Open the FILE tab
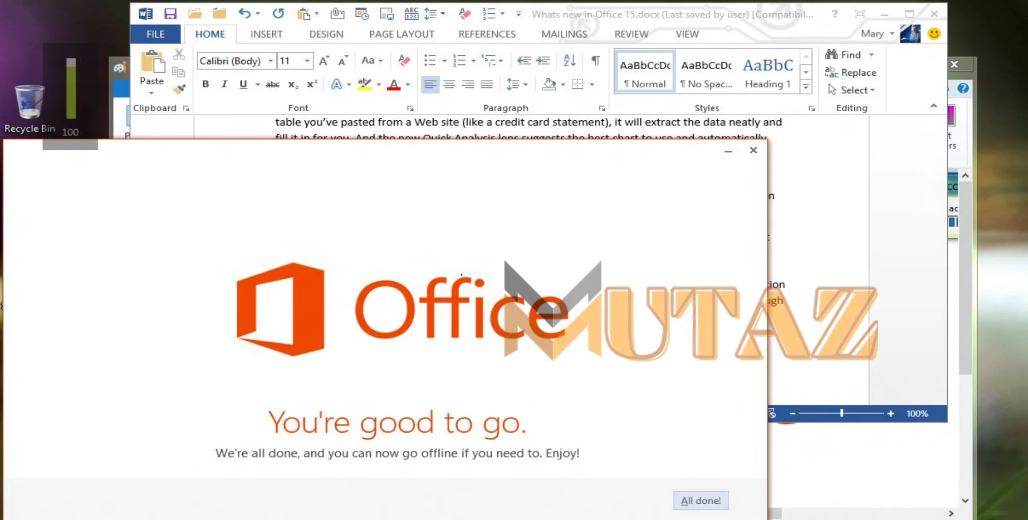Screen dimensions: 1028x520 coord(155,34)
